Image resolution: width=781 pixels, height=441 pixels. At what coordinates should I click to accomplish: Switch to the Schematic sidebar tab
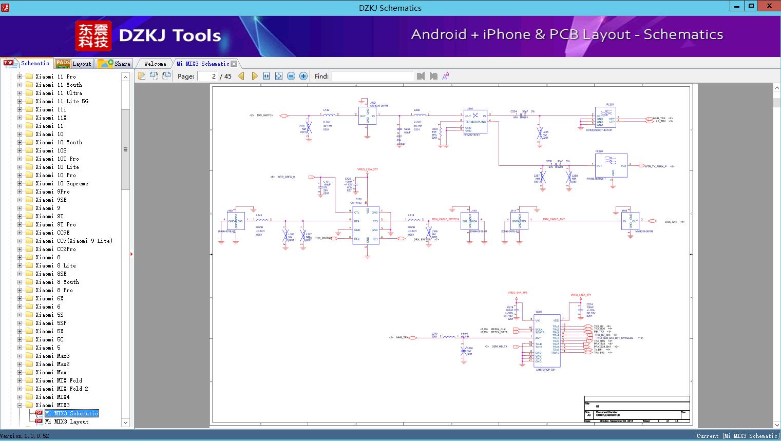[x=27, y=63]
